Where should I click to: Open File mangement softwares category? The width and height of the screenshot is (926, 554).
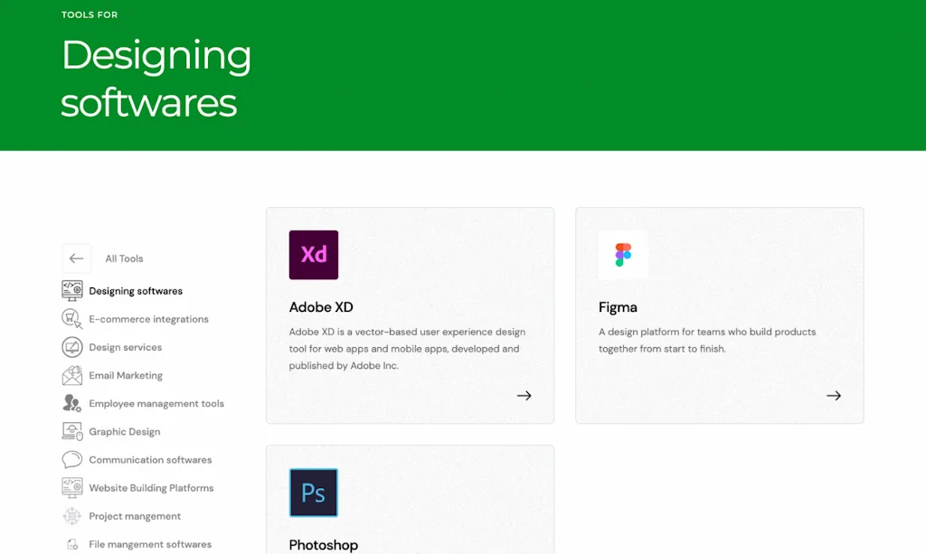coord(150,544)
